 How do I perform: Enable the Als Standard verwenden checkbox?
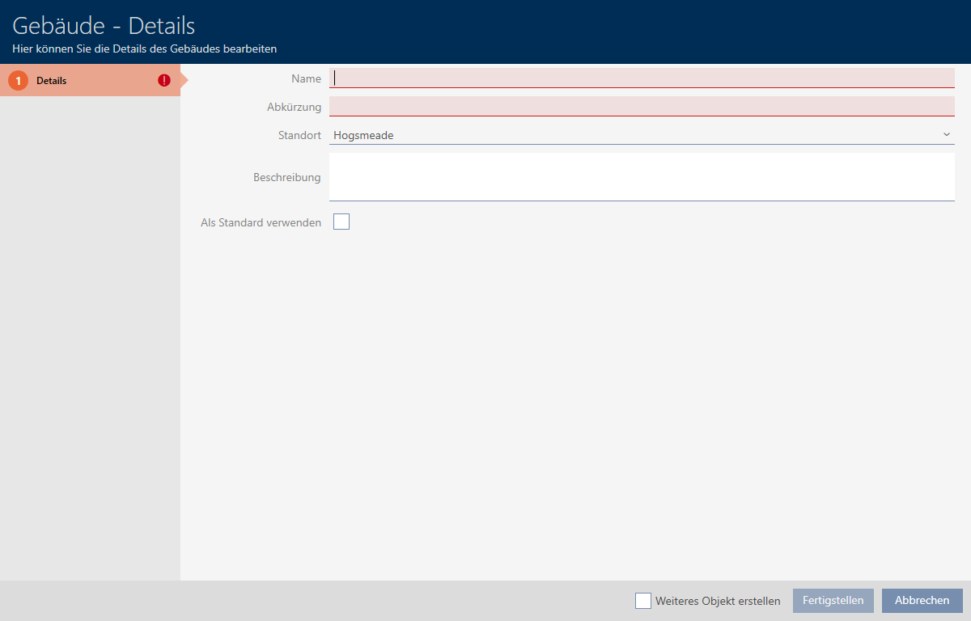pyautogui.click(x=341, y=222)
